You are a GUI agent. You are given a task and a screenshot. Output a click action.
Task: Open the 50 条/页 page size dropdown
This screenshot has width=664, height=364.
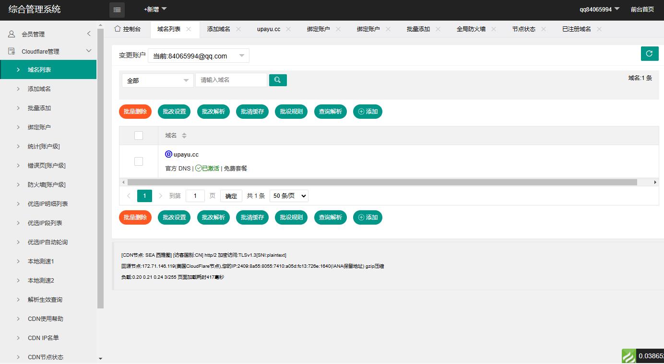coord(289,196)
